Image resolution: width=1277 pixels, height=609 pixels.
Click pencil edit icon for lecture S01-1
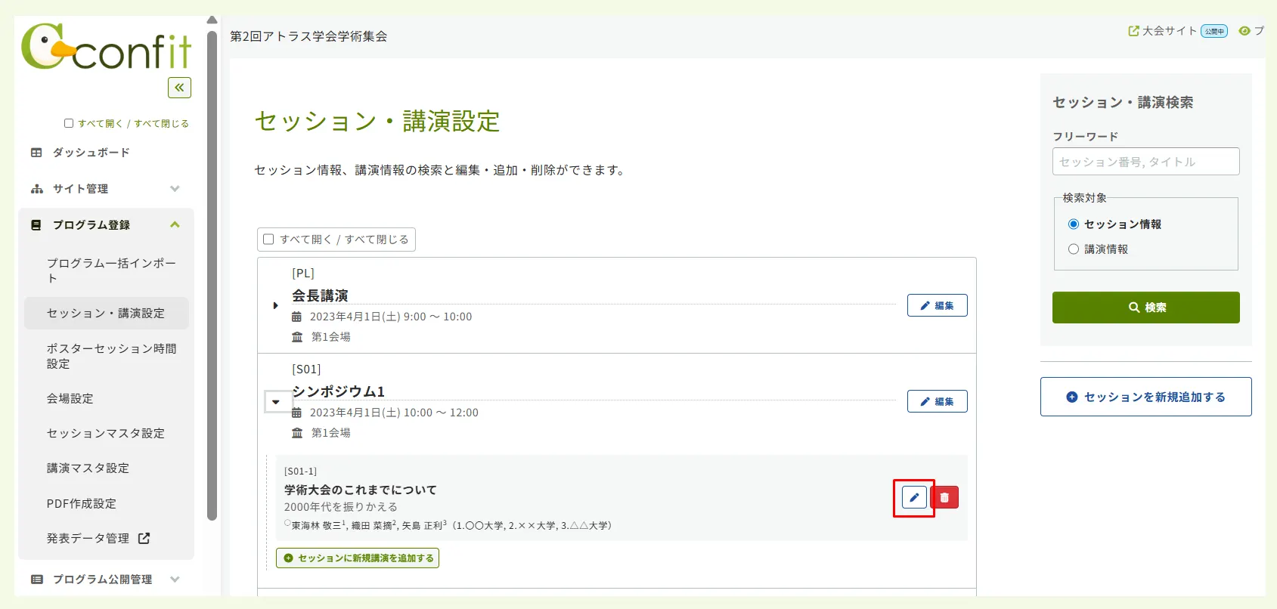(x=914, y=497)
